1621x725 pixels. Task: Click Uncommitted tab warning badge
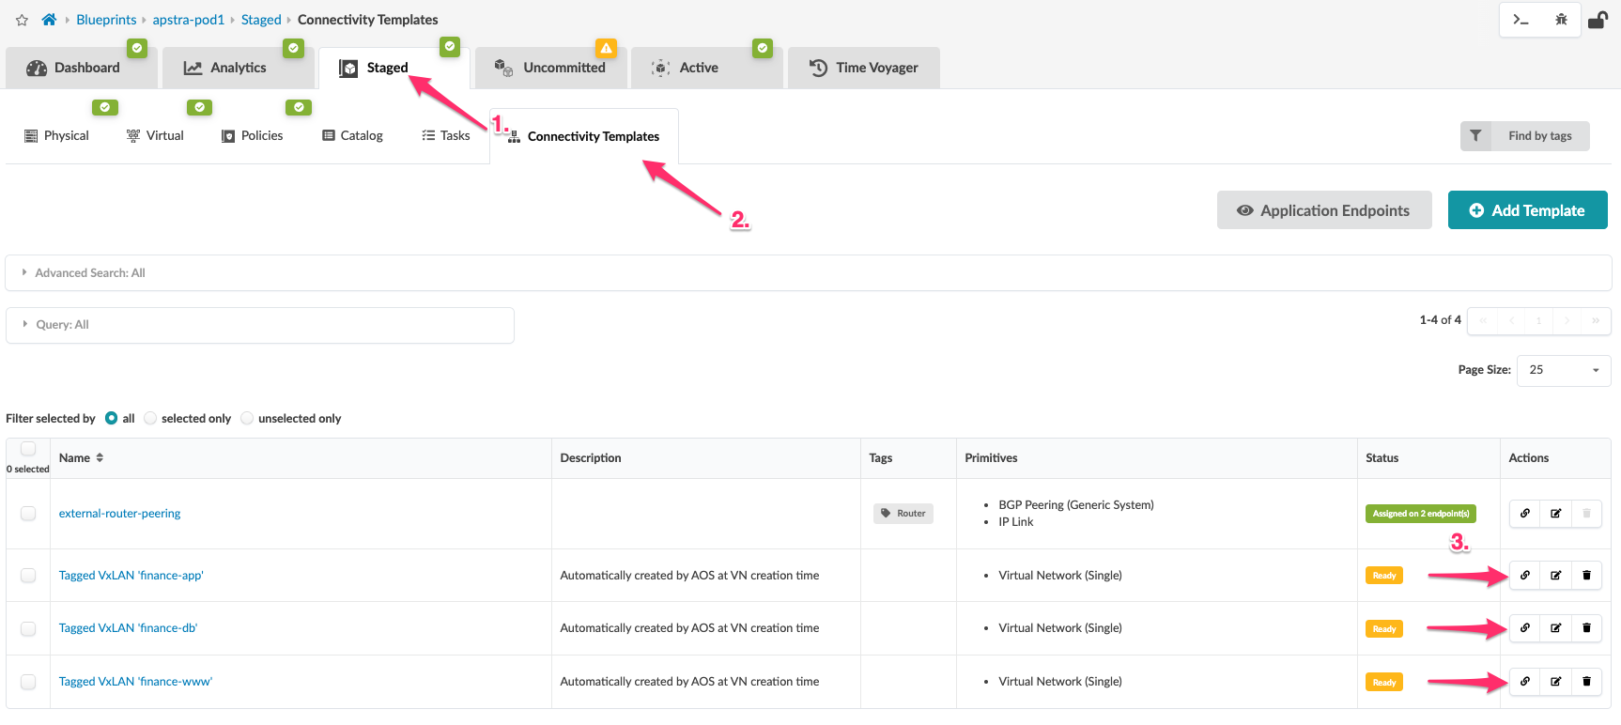tap(606, 48)
